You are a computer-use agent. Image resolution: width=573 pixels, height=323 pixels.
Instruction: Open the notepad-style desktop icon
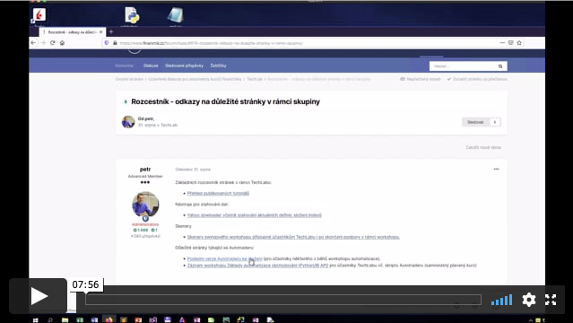click(x=176, y=16)
